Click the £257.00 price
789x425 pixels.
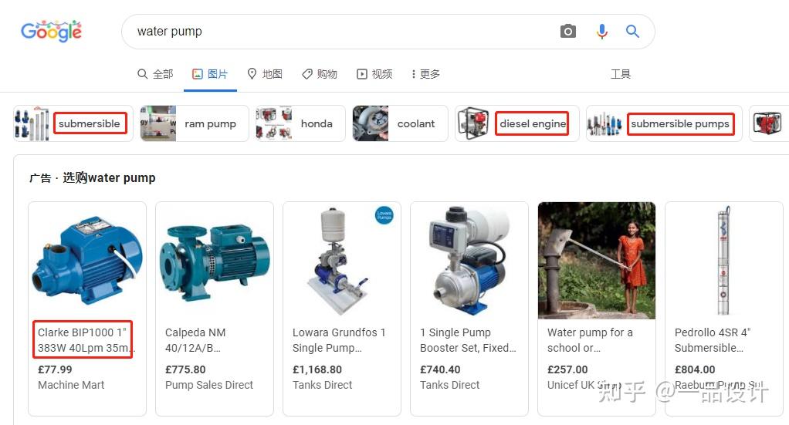pyautogui.click(x=567, y=369)
